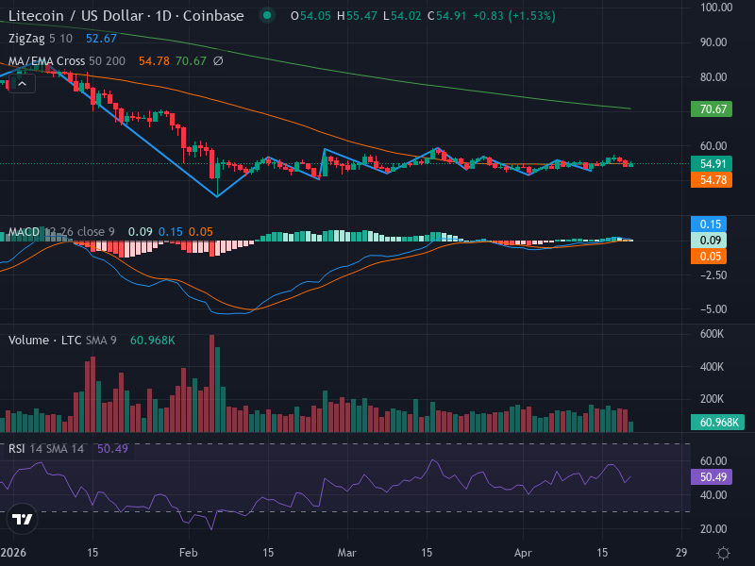
Task: Click the 200K volume axis label
Action: click(712, 399)
